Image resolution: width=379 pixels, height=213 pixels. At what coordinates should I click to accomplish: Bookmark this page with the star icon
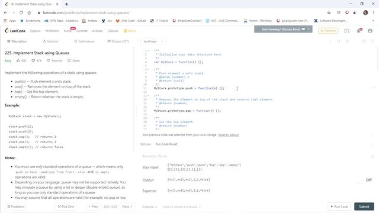click(329, 12)
